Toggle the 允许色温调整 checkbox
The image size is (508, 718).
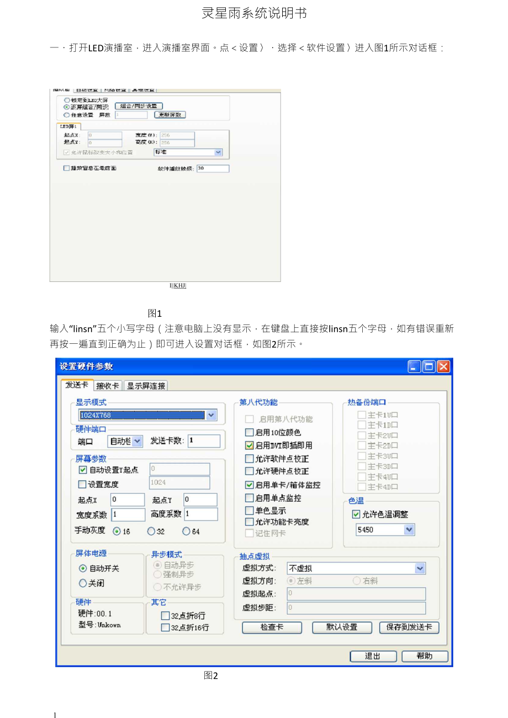tap(356, 514)
